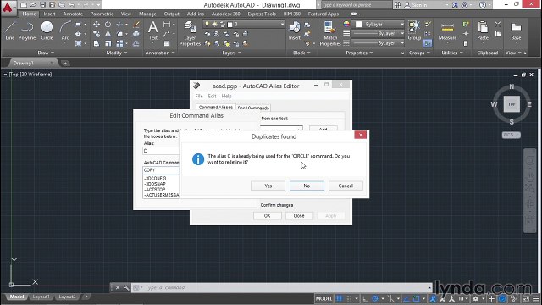This screenshot has height=305, width=542.
Task: Click the Plot (print) icon in quick access toolbar
Action: [62, 5]
